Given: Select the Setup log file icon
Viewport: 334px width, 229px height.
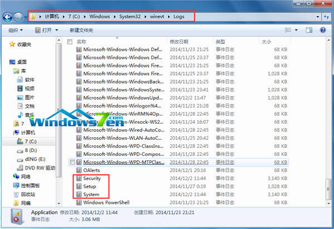Looking at the screenshot, I should pos(79,187).
